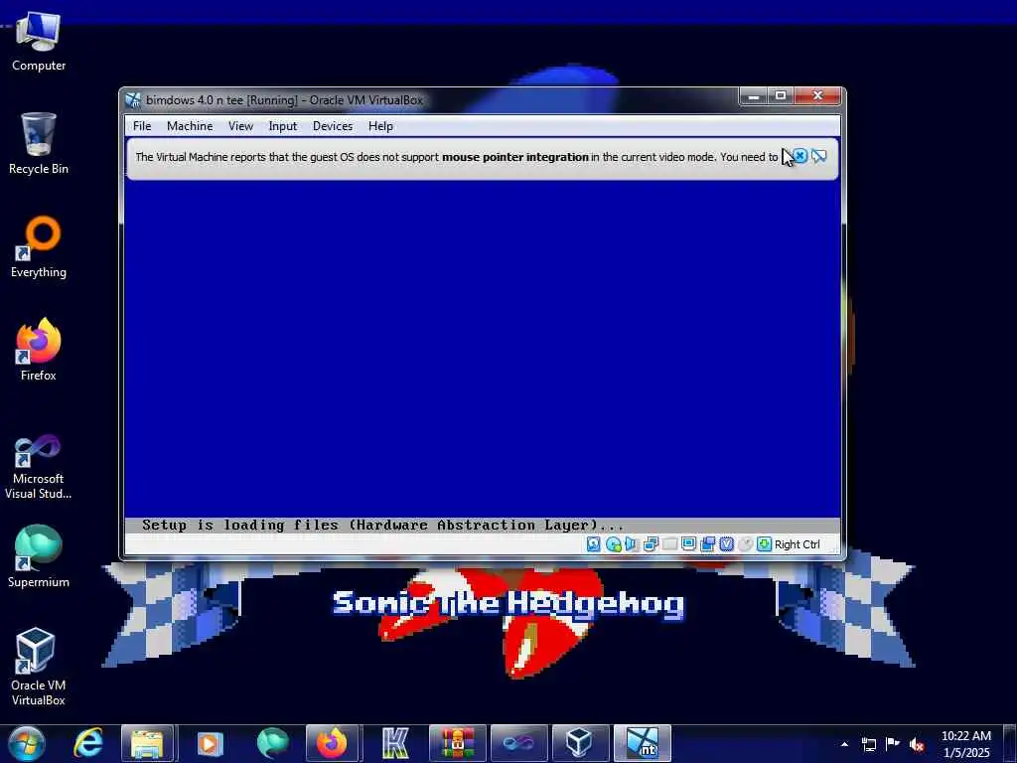Click the hard disk activity indicator icon
The height and width of the screenshot is (763, 1017).
594,544
